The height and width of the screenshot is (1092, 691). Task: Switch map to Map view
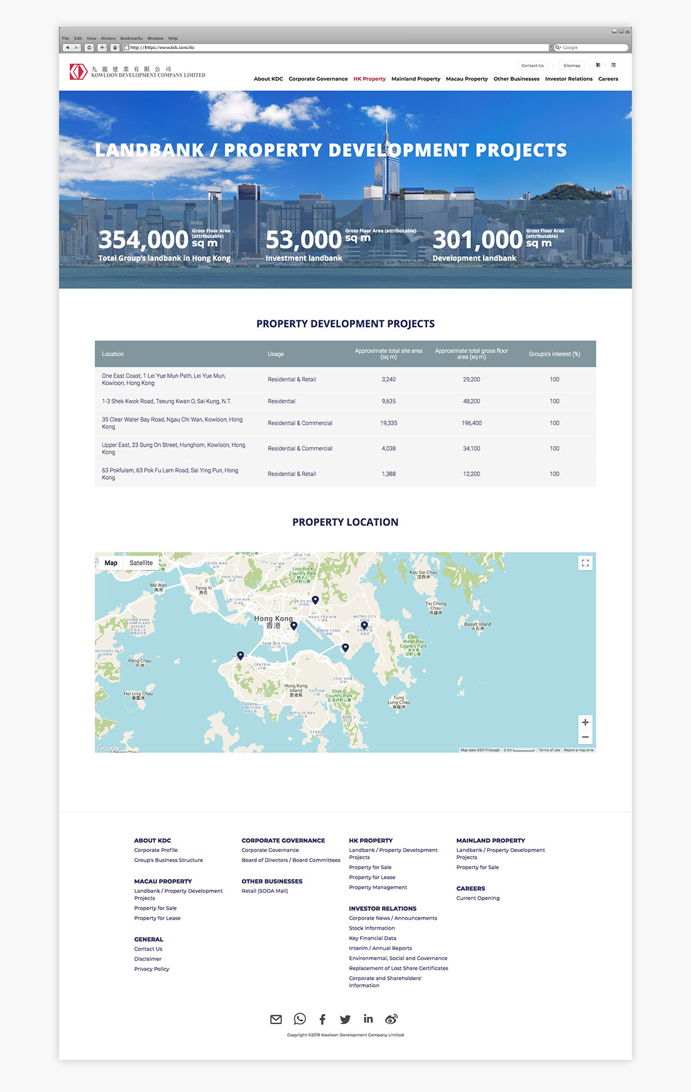(111, 563)
